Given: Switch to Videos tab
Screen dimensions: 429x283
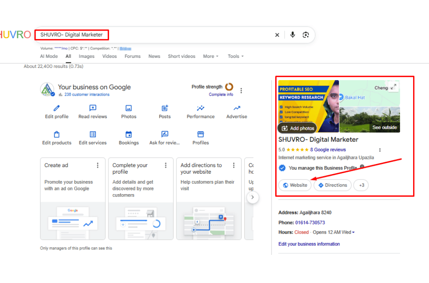Looking at the screenshot, I should tap(109, 56).
